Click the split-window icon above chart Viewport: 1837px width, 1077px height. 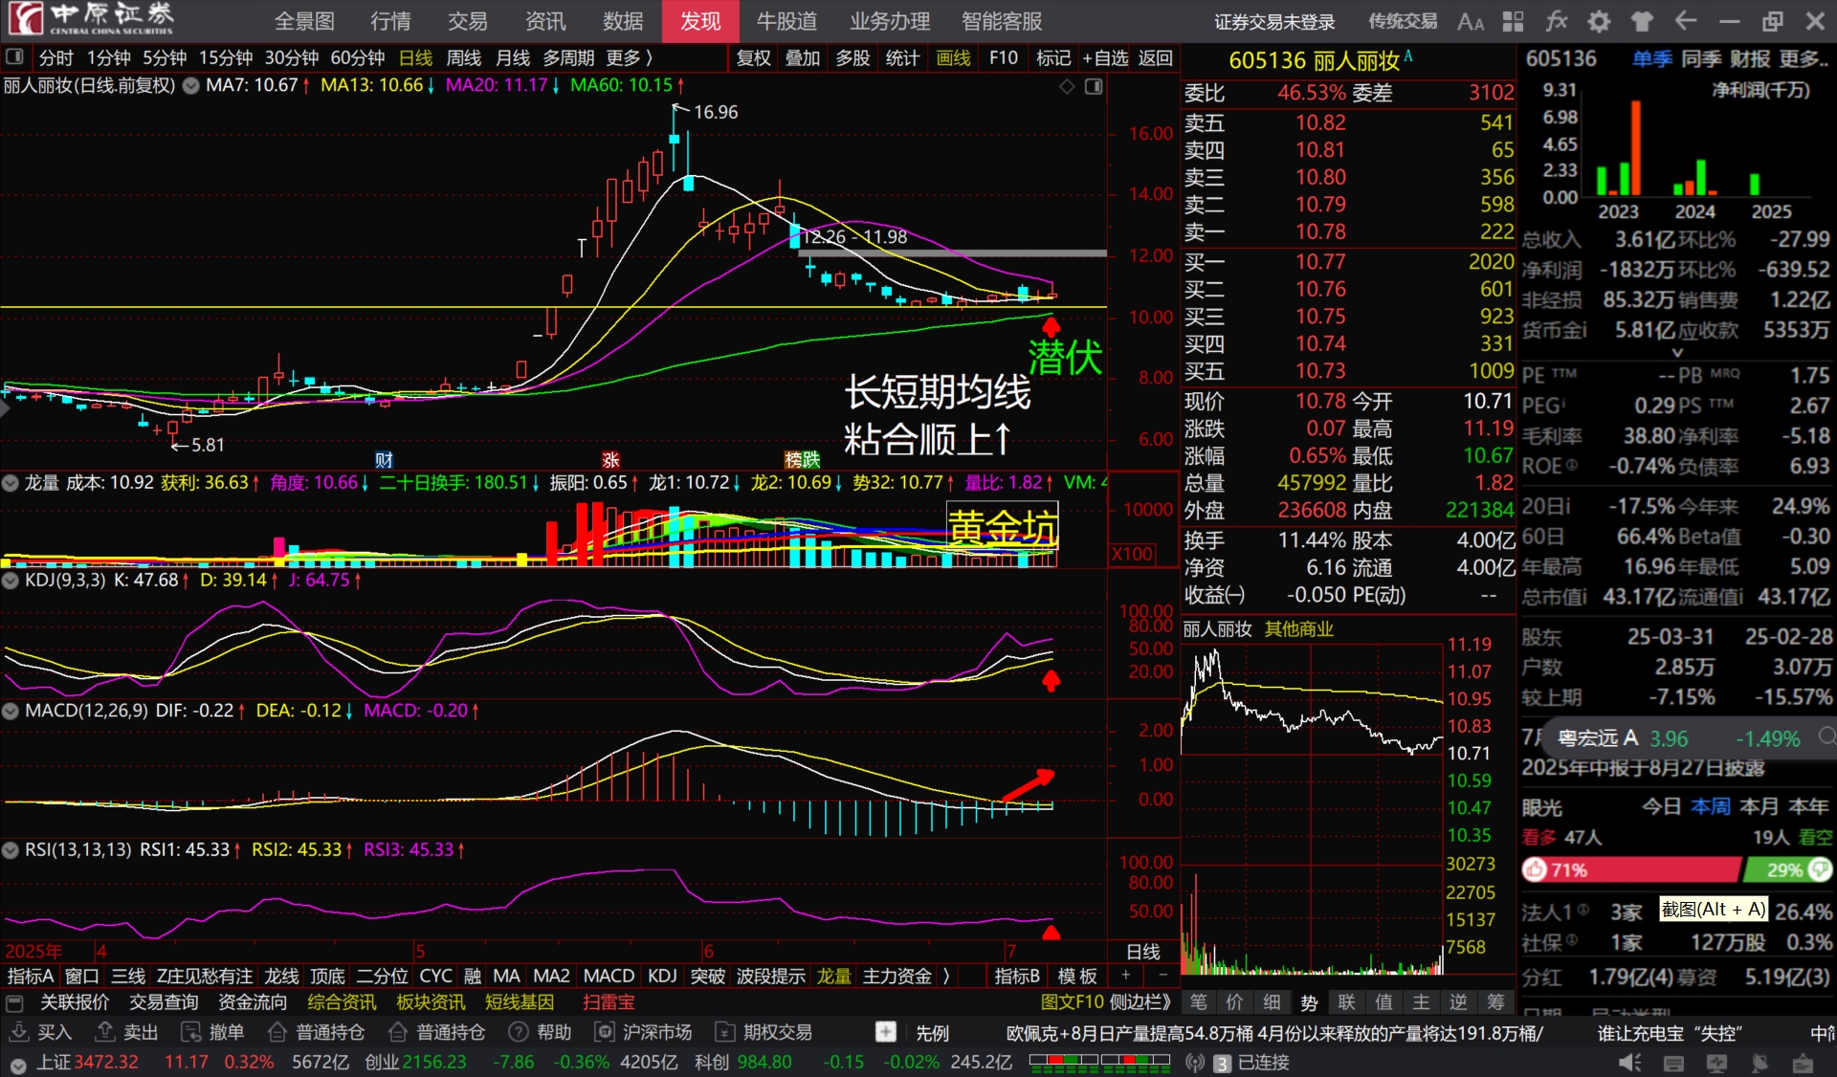click(1094, 87)
